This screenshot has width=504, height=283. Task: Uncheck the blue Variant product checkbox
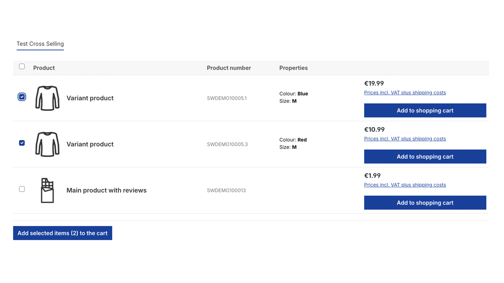click(x=22, y=97)
